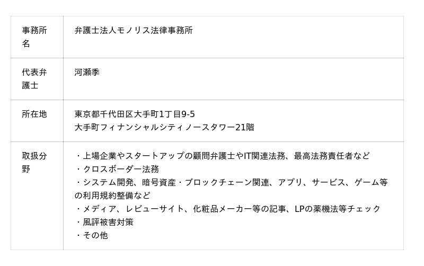The width and height of the screenshot is (424, 266).
Task: Click the 大手町フィナンシャルシティノースタワー21階 line
Action: pyautogui.click(x=164, y=127)
